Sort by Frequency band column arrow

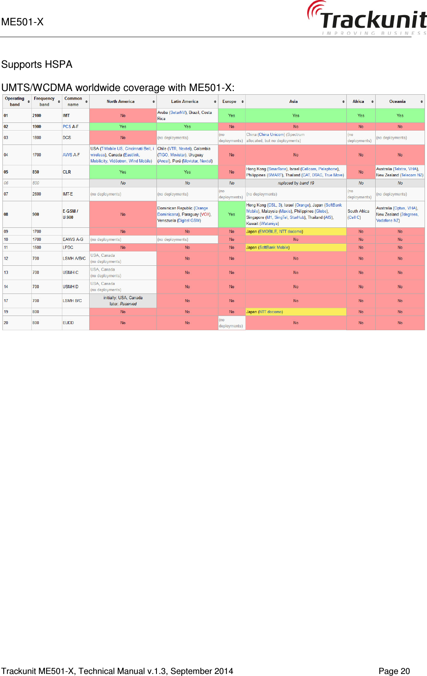click(59, 102)
